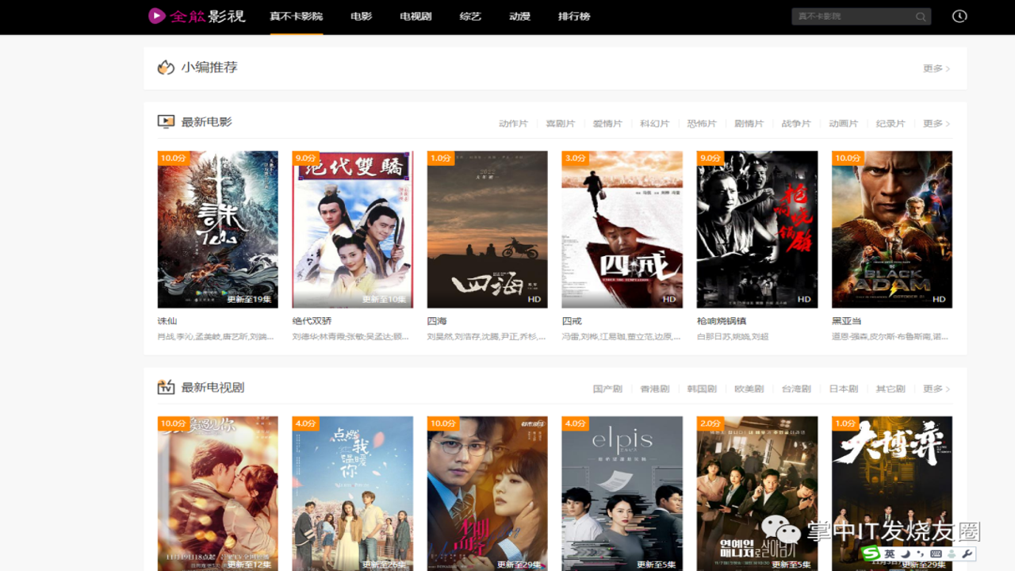
Task: Click cast line starting 冯雷,刘桦
Action: [x=621, y=337]
